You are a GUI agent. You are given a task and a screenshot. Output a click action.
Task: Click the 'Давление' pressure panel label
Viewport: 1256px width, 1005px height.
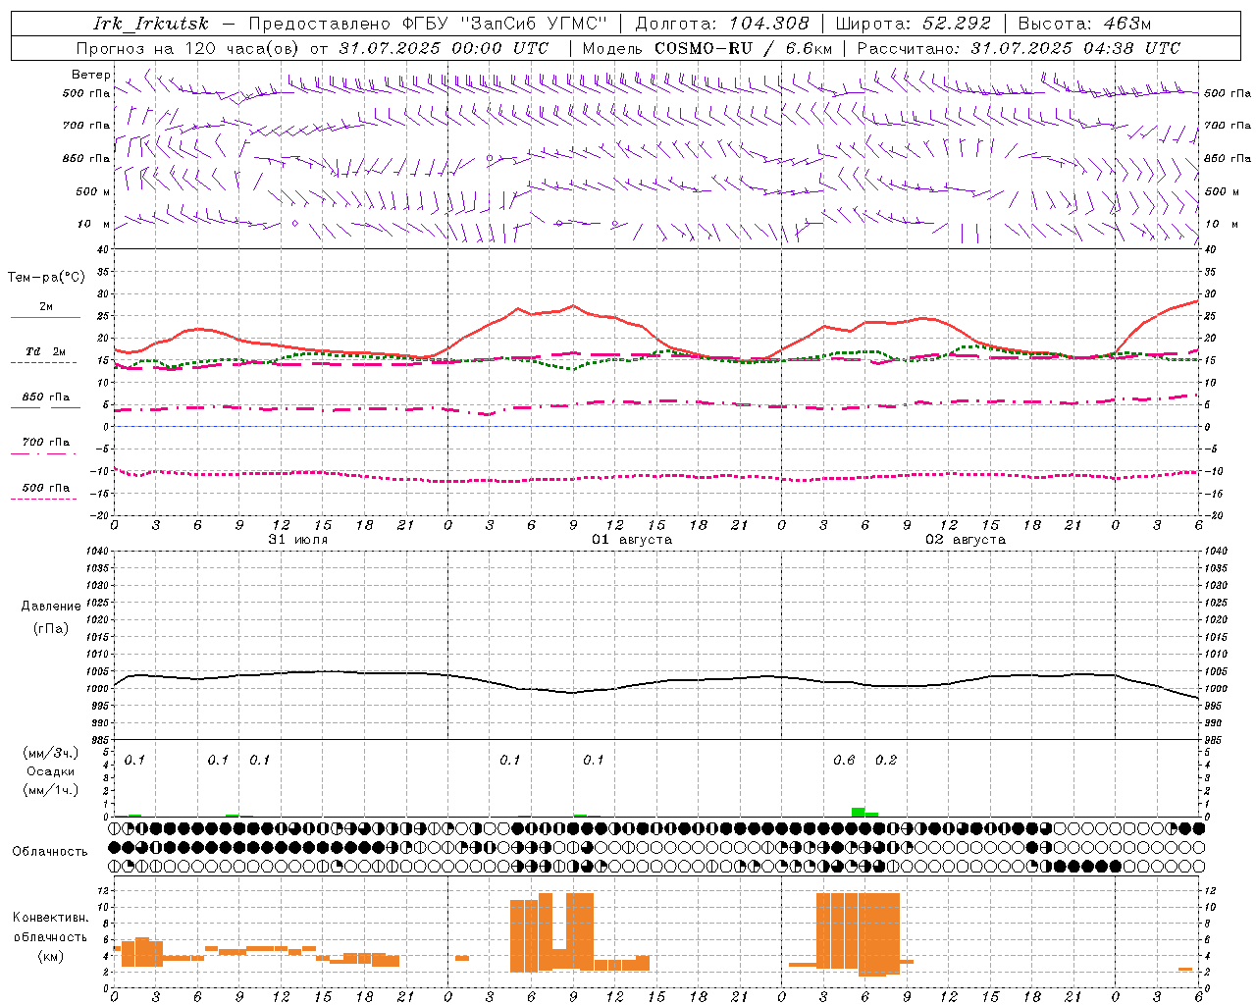pos(51,607)
